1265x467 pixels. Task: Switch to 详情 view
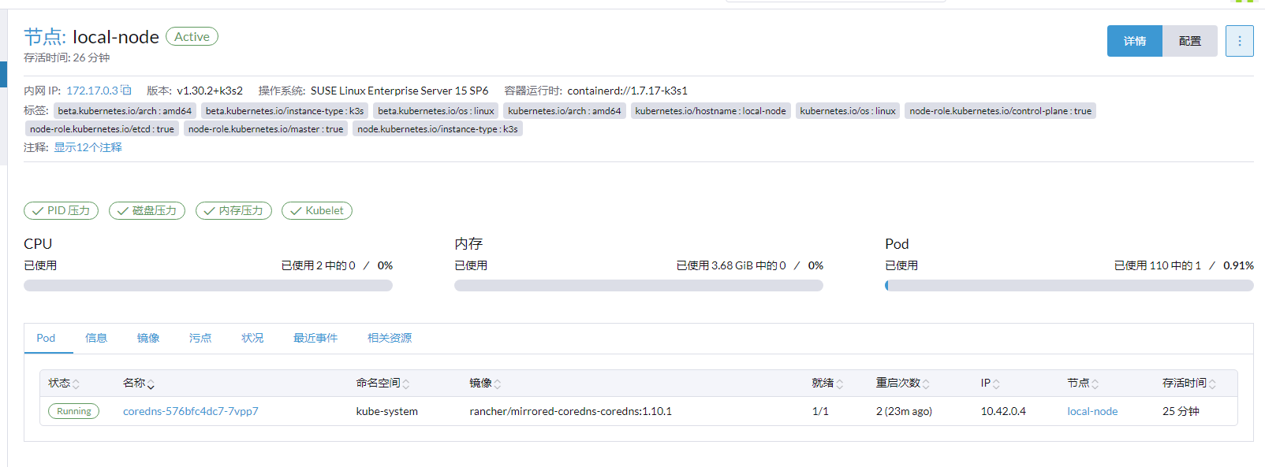1134,41
